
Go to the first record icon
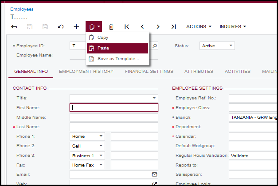pos(127,27)
